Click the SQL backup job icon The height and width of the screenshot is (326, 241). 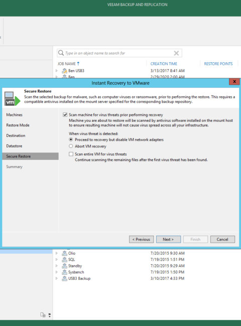[64, 259]
